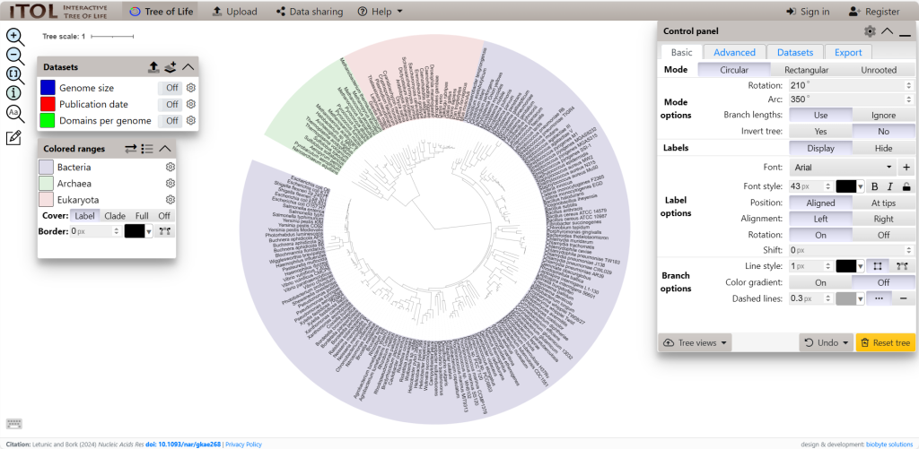Hide the tree labels
Image resolution: width=919 pixels, height=449 pixels.
[883, 148]
